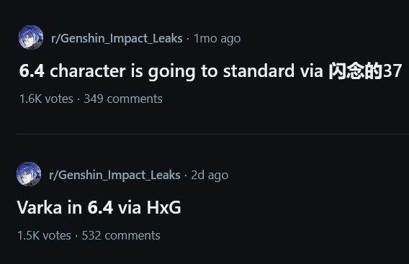The height and width of the screenshot is (264, 409).
Task: Click the word 'comments' beside 532
Action: [x=132, y=236]
